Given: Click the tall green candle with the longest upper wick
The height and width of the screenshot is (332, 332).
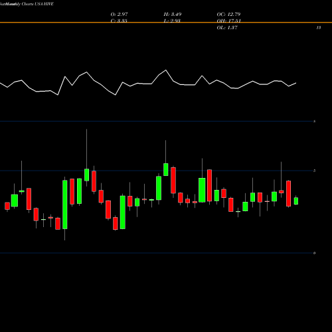Looking at the screenshot, I should pyautogui.click(x=86, y=175).
